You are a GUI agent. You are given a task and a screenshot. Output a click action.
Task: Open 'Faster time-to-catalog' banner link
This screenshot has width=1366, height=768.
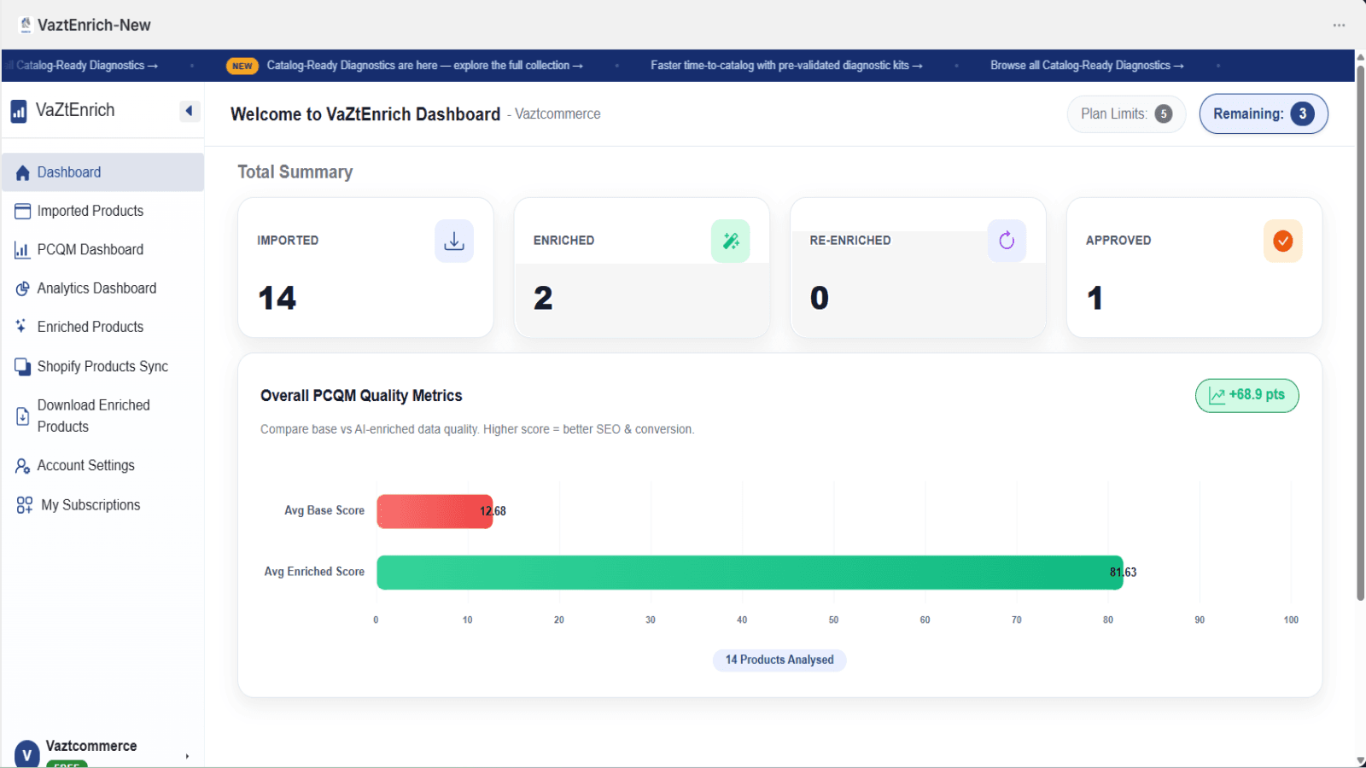tap(786, 66)
